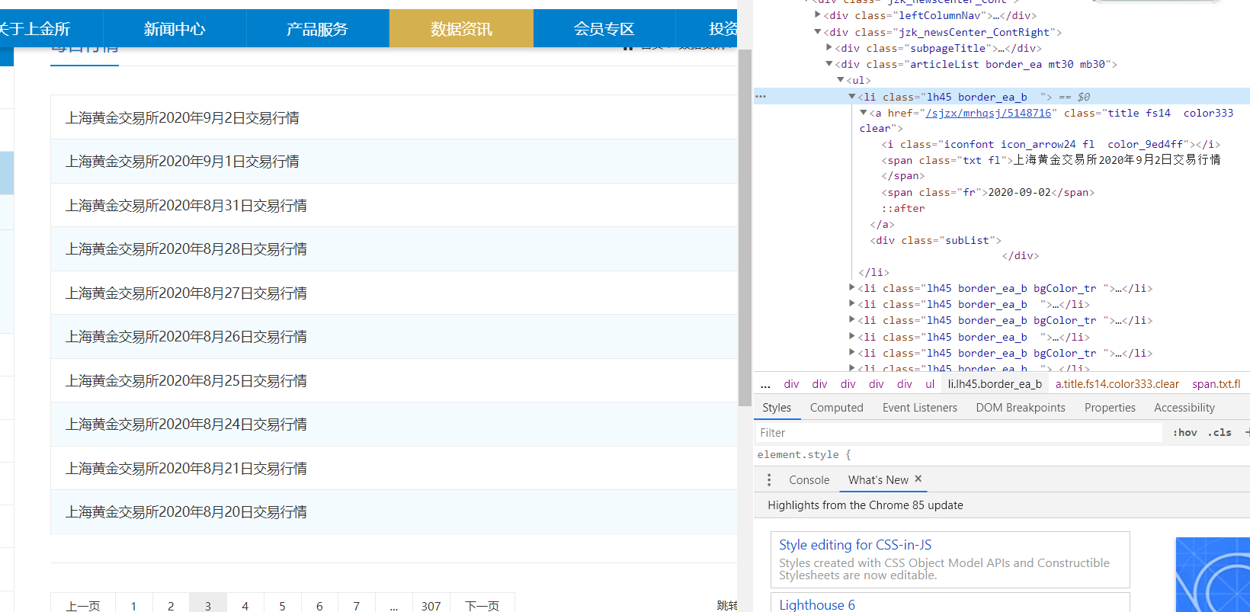Click the ul breadcrumb item
Screen dimensions: 1250x612
tap(930, 384)
